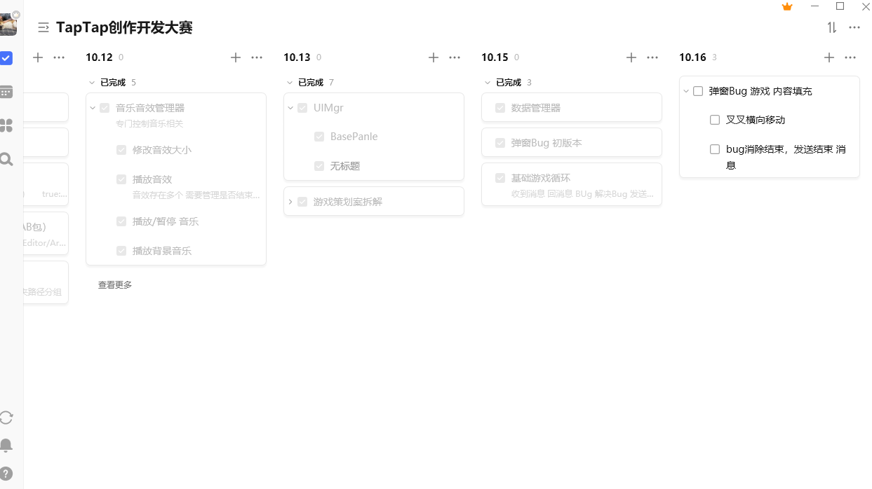Add a task to column 10.15
This screenshot has height=489, width=872.
631,57
